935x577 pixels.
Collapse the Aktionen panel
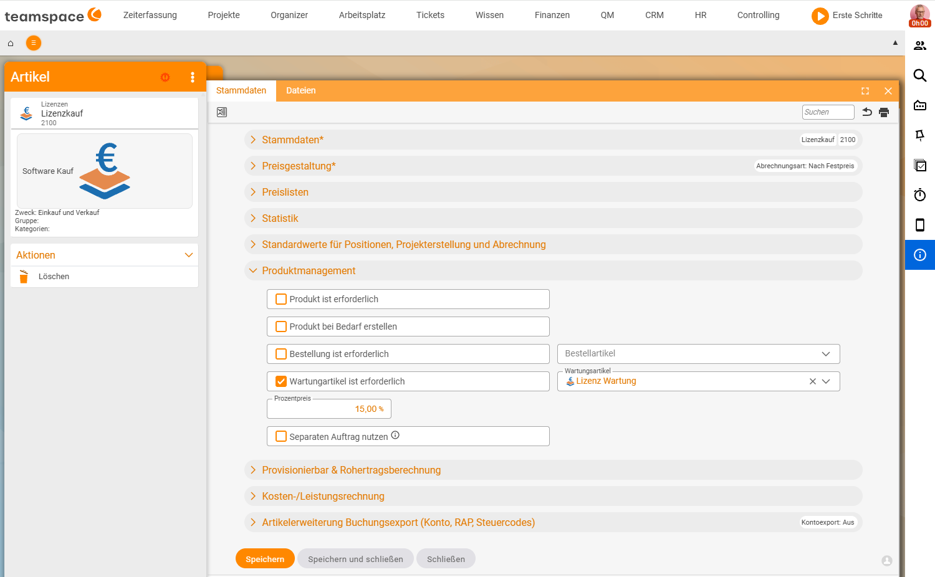189,255
